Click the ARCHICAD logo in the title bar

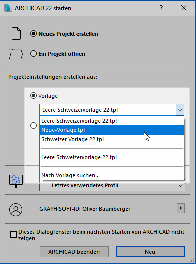[x=8, y=8]
